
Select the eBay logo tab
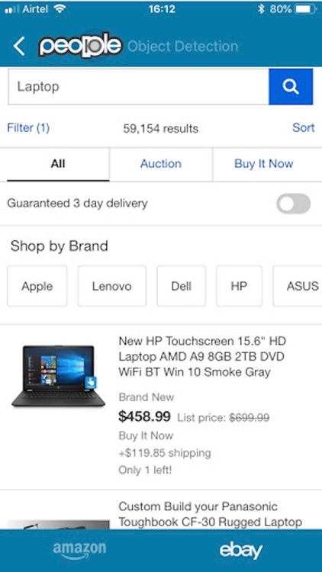[x=240, y=550]
